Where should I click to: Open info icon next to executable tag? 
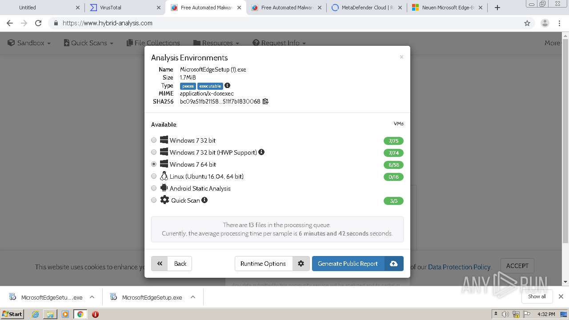pyautogui.click(x=227, y=85)
